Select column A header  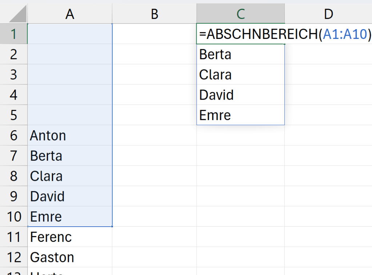coord(70,14)
